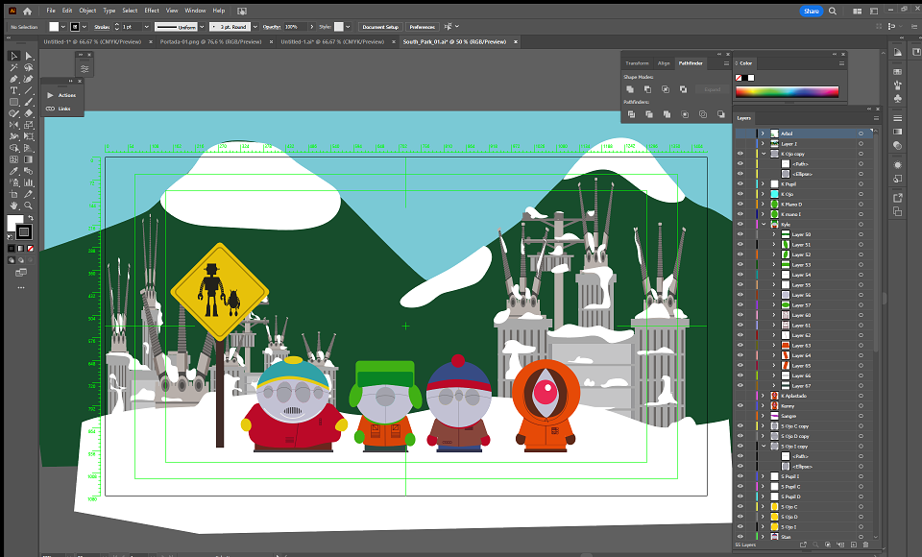Image resolution: width=922 pixels, height=557 pixels.
Task: Activate the Eyedropper tool
Action: point(14,171)
